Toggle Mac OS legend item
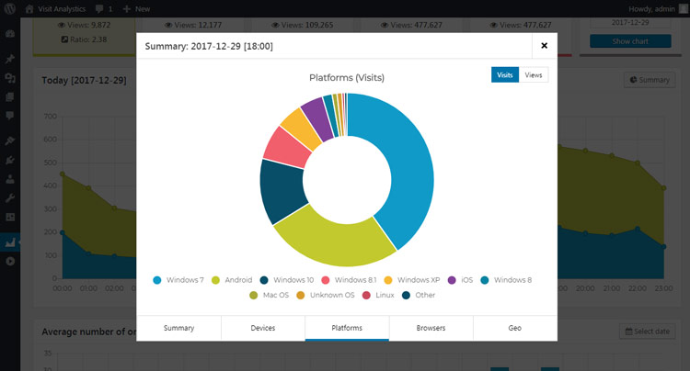 (x=269, y=295)
